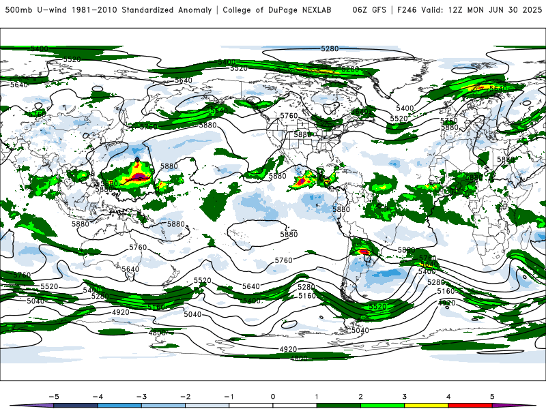
Task: Click the purple anomaly core in the western Pacific
Action: point(139,177)
